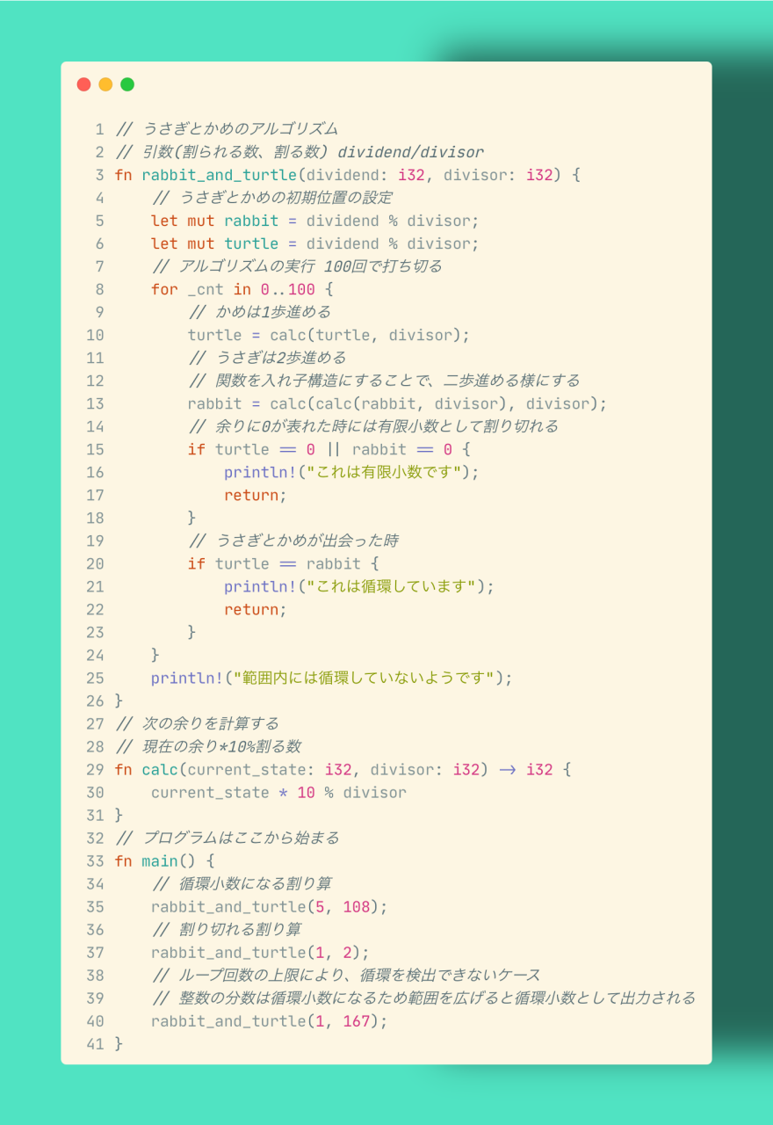This screenshot has height=1125, width=773.
Task: Click the red close window dot
Action: coord(83,84)
